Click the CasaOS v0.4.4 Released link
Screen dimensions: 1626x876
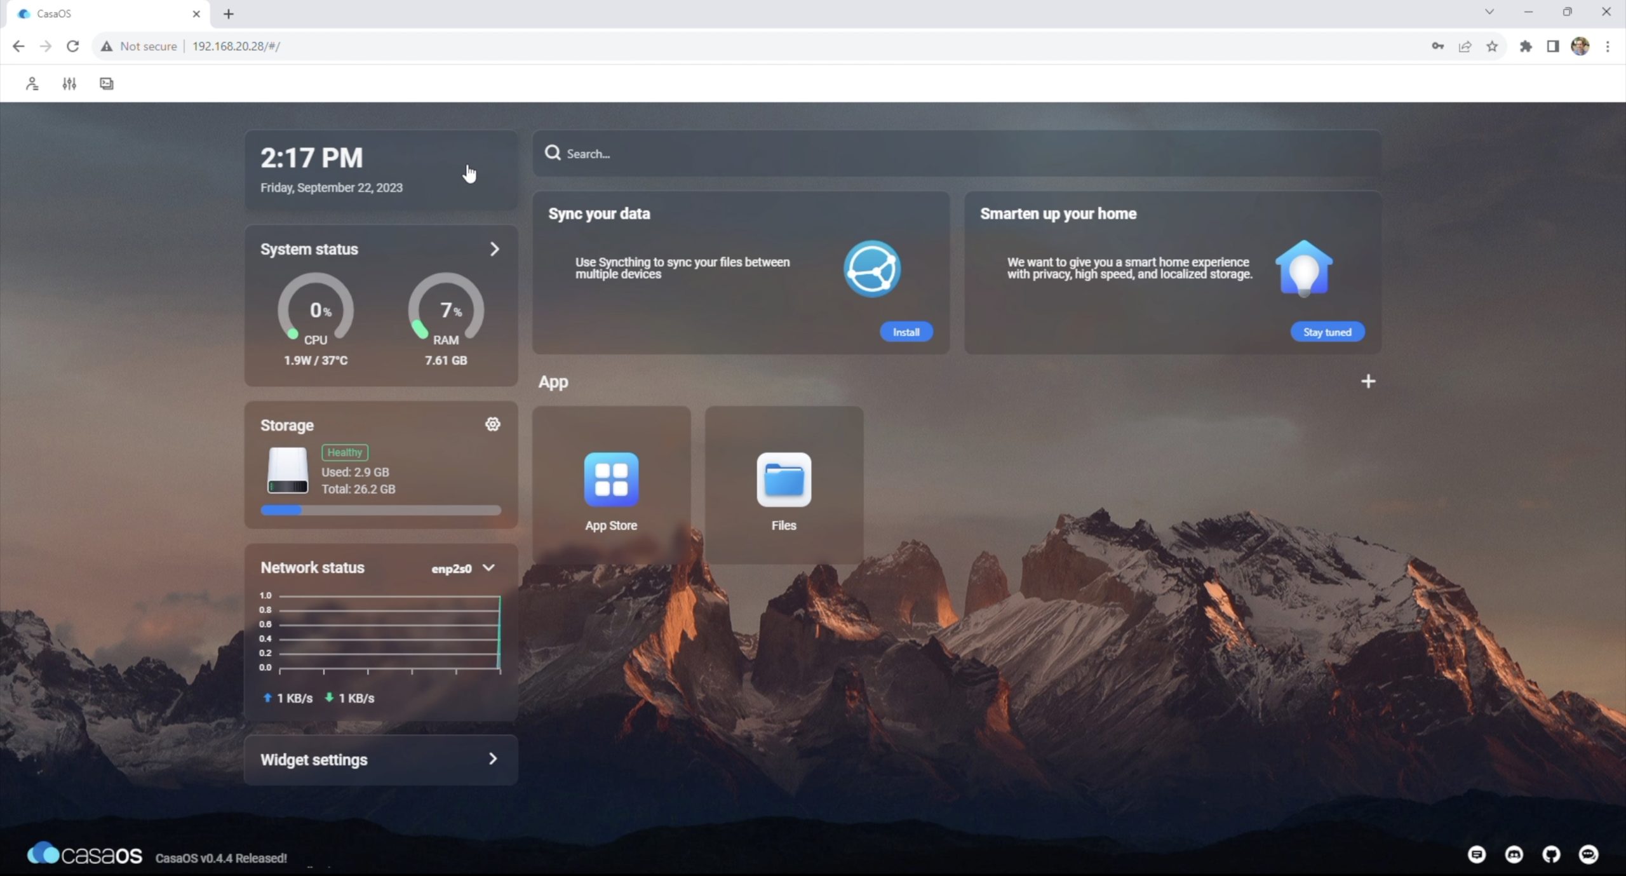pyautogui.click(x=221, y=858)
